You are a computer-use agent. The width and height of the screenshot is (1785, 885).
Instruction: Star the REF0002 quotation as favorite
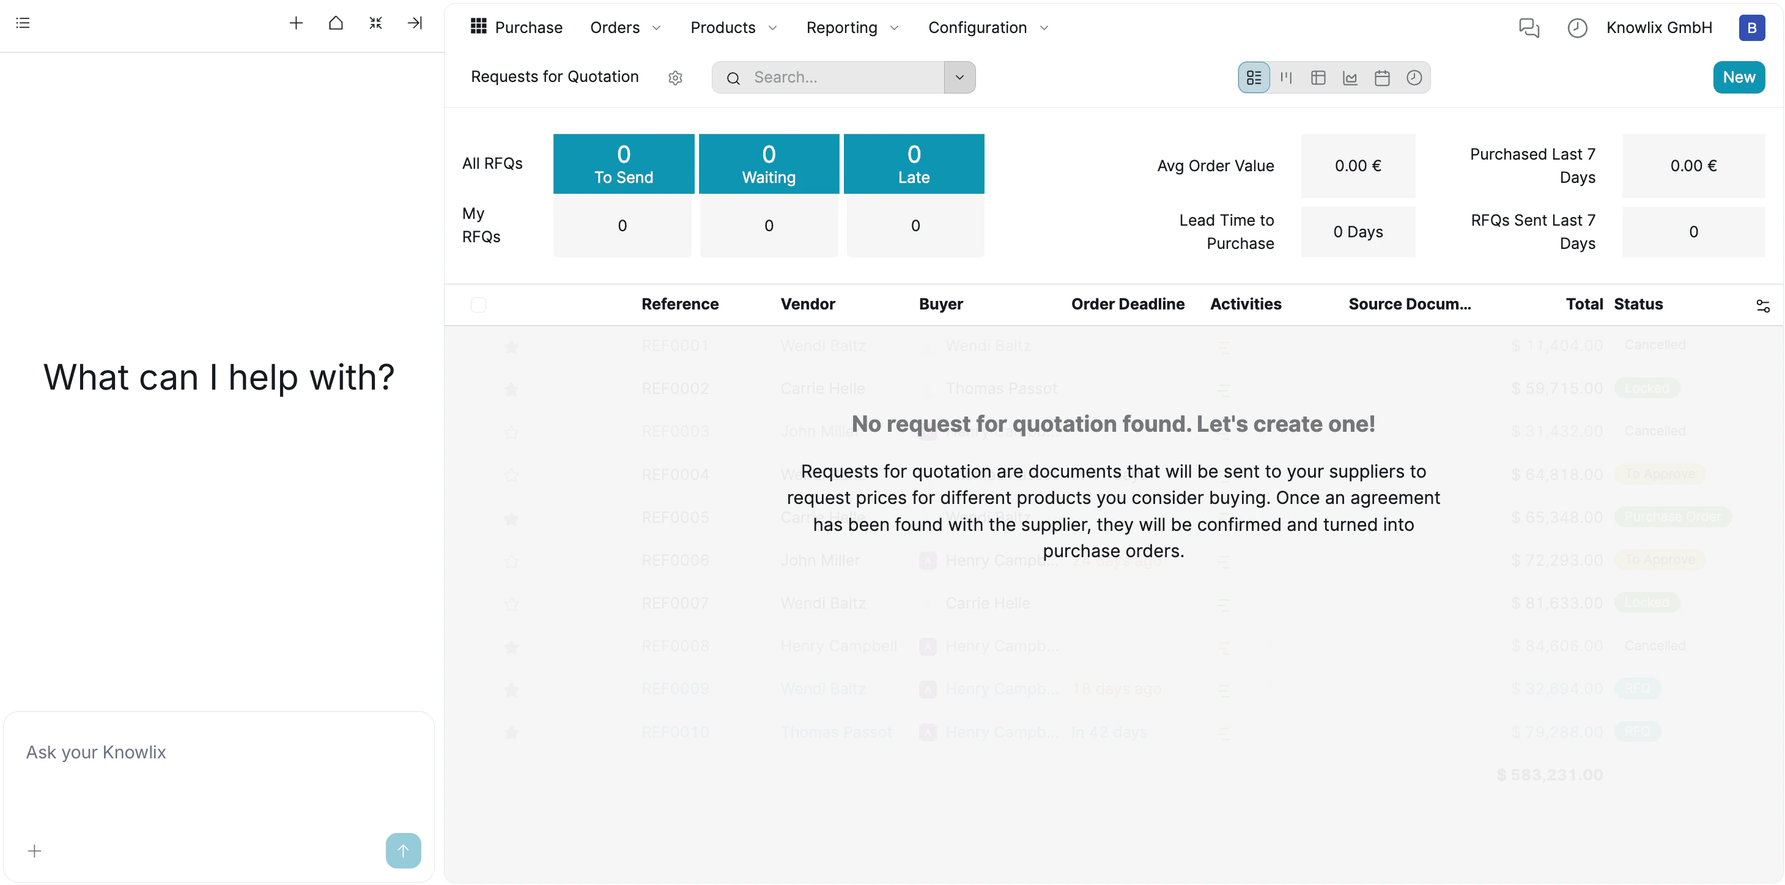tap(512, 390)
